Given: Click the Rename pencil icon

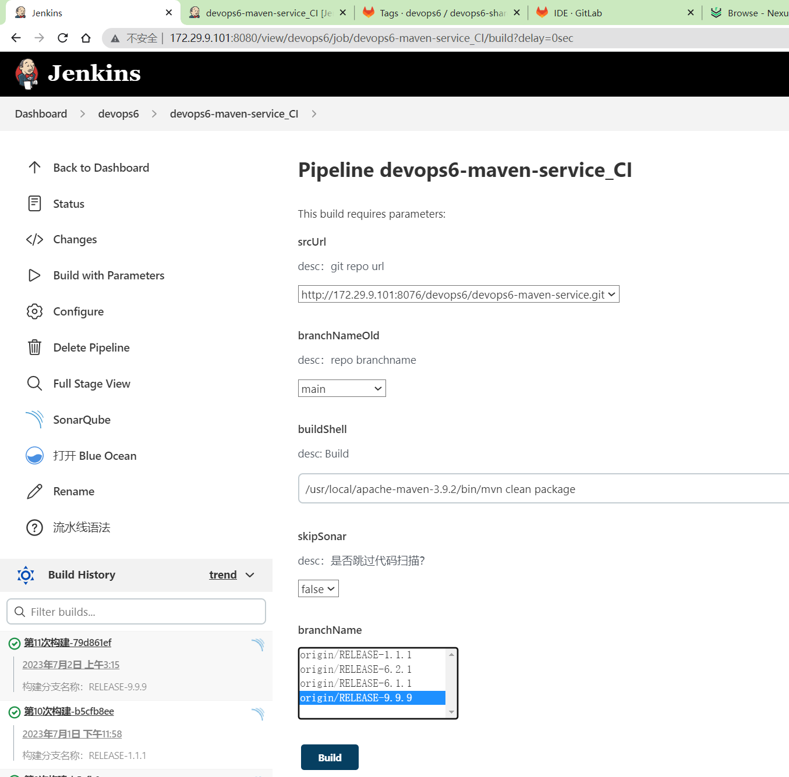Looking at the screenshot, I should [x=34, y=492].
